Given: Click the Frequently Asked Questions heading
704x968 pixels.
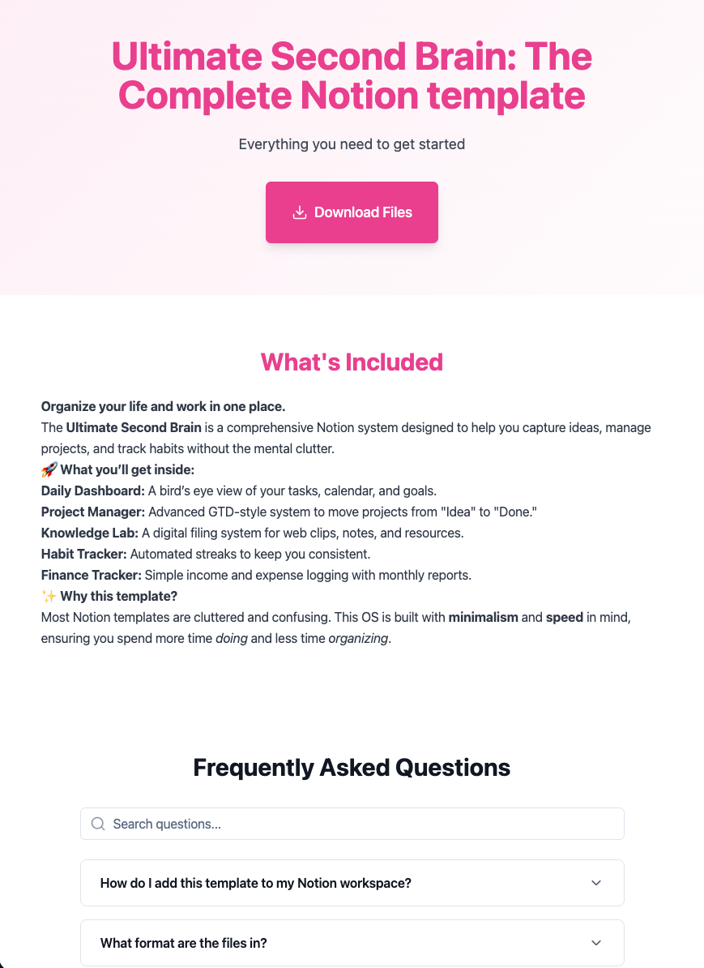Looking at the screenshot, I should point(352,767).
